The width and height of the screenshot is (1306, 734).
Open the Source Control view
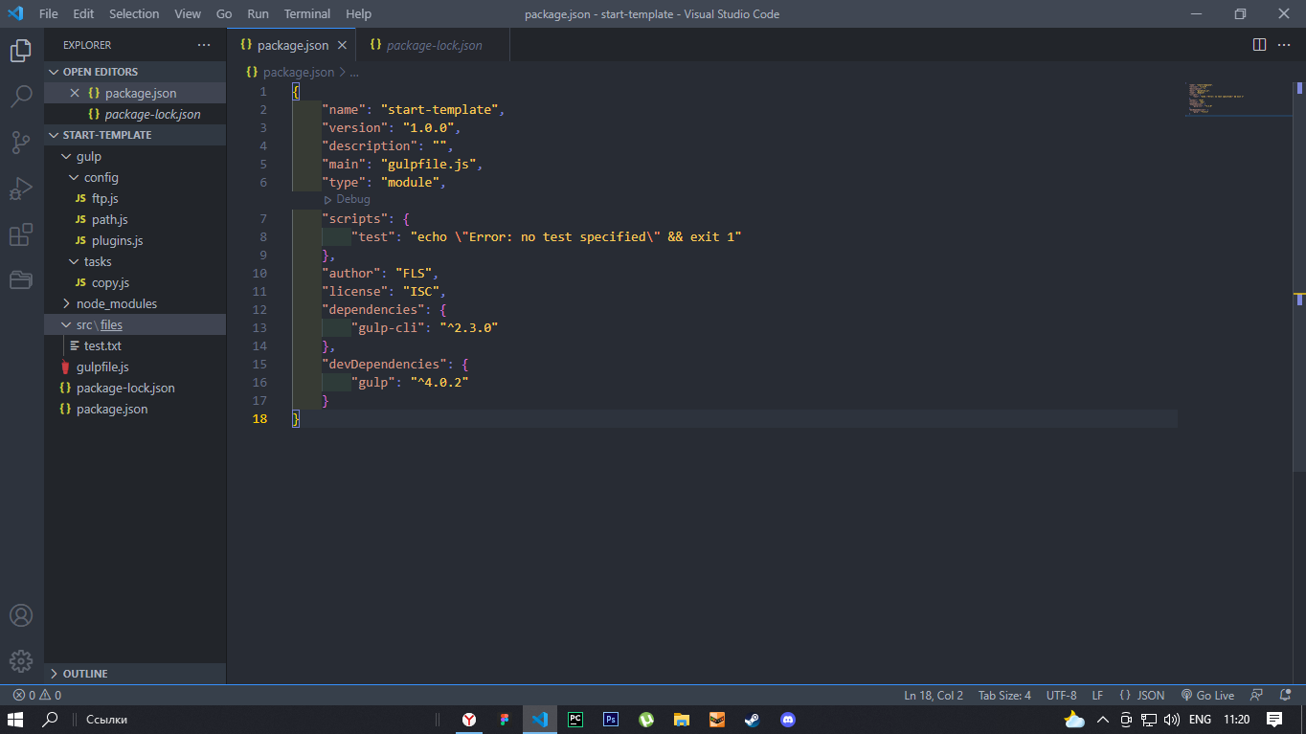21,143
